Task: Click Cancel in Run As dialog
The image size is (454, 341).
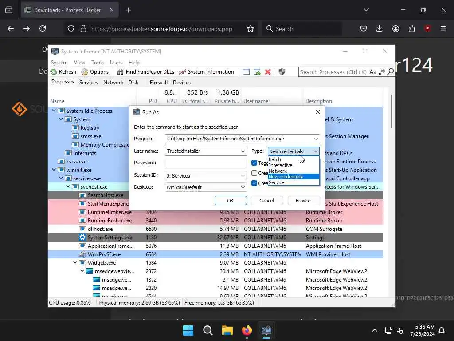Action: (266, 201)
